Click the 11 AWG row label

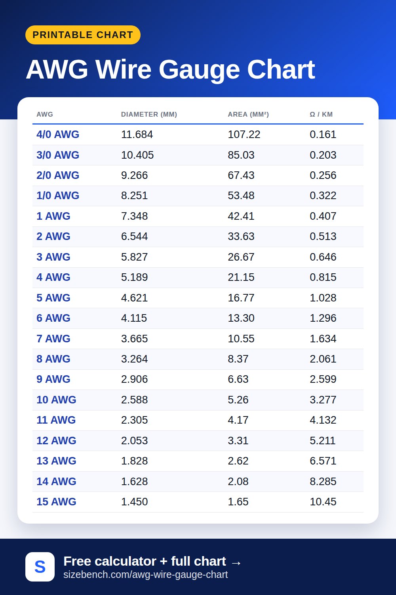coord(56,420)
